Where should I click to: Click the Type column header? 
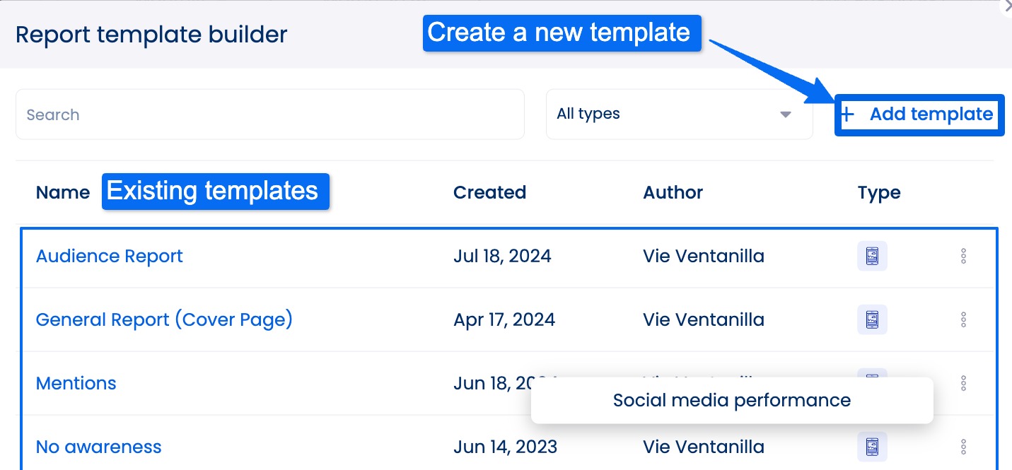pos(878,192)
